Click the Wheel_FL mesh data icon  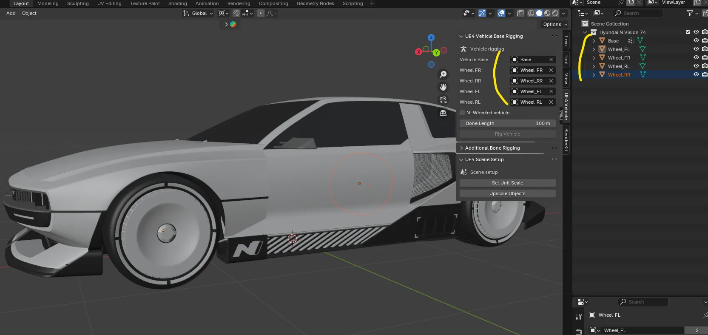tap(643, 49)
